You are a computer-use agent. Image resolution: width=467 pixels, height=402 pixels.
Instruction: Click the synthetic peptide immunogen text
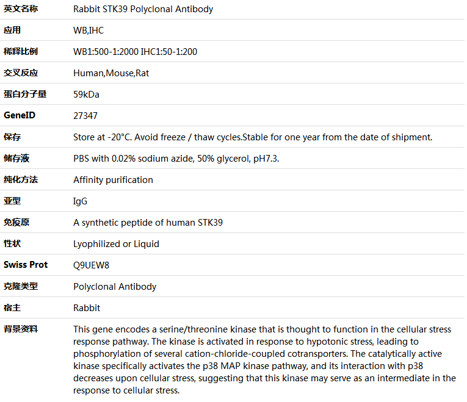(x=148, y=223)
